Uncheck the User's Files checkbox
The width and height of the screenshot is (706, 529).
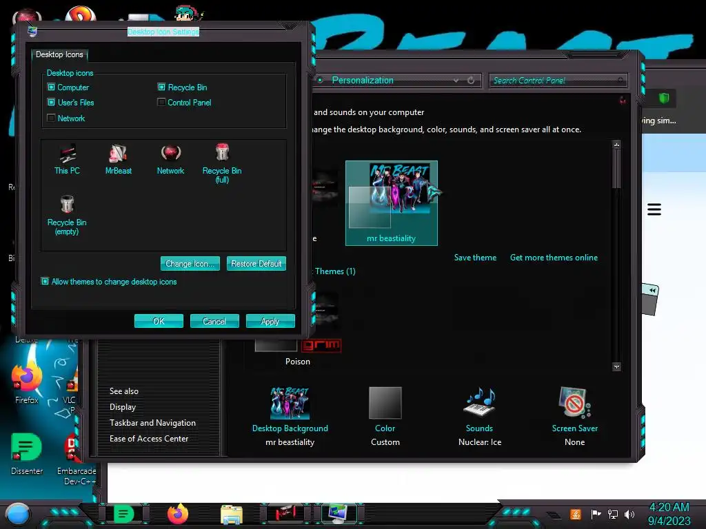coord(51,103)
